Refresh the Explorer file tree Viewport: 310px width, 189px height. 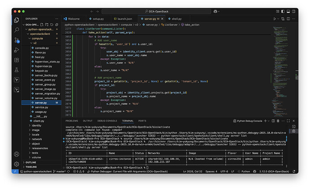point(52,25)
